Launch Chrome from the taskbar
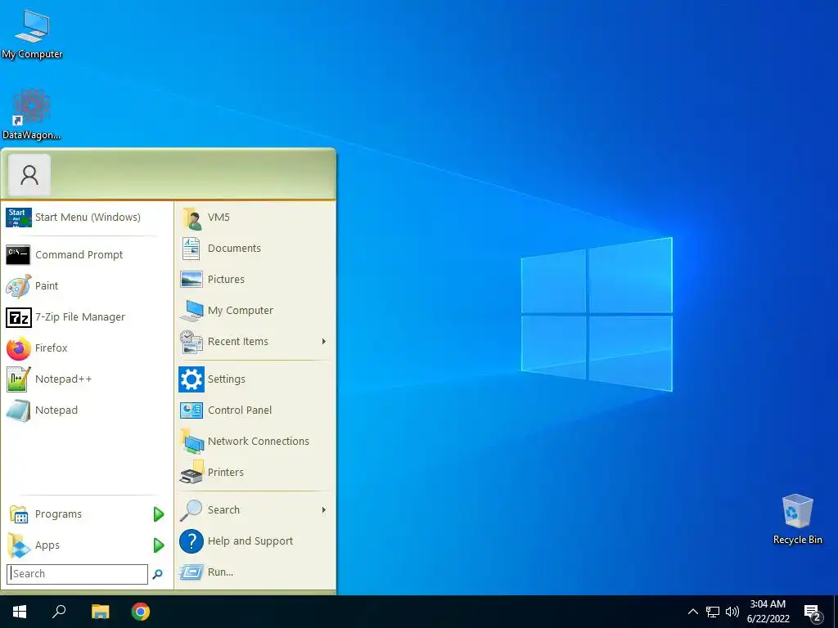 [141, 612]
